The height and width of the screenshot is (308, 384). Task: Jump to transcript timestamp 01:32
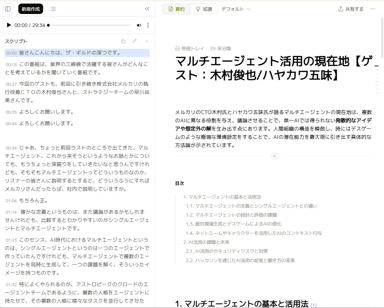[x=11, y=285]
